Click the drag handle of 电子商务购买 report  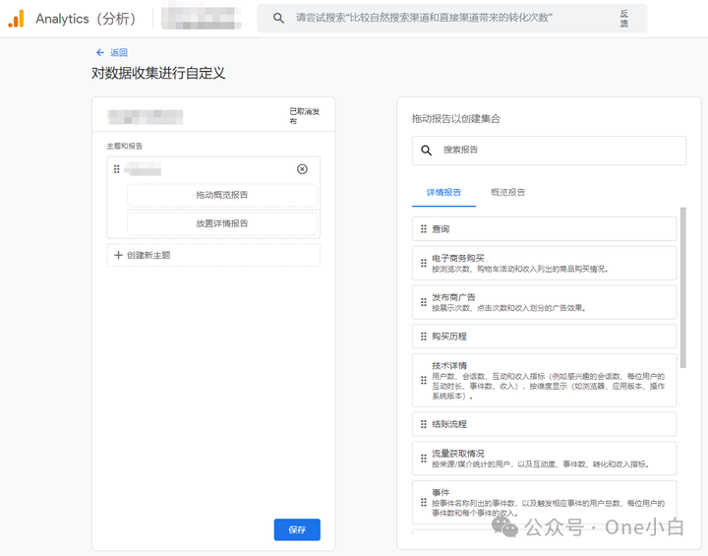424,263
